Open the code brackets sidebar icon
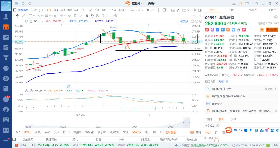The width and height of the screenshot is (280, 148). tap(6, 130)
